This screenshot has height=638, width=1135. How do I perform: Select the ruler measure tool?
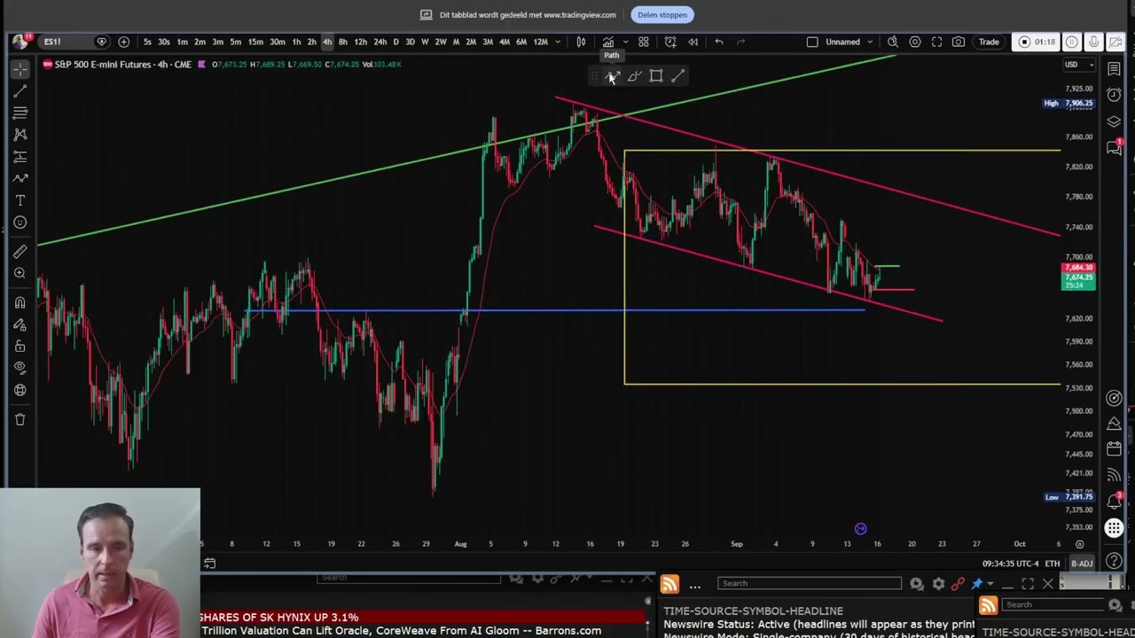pos(20,252)
